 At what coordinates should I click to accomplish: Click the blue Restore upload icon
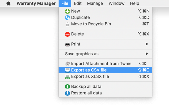[x=67, y=93]
